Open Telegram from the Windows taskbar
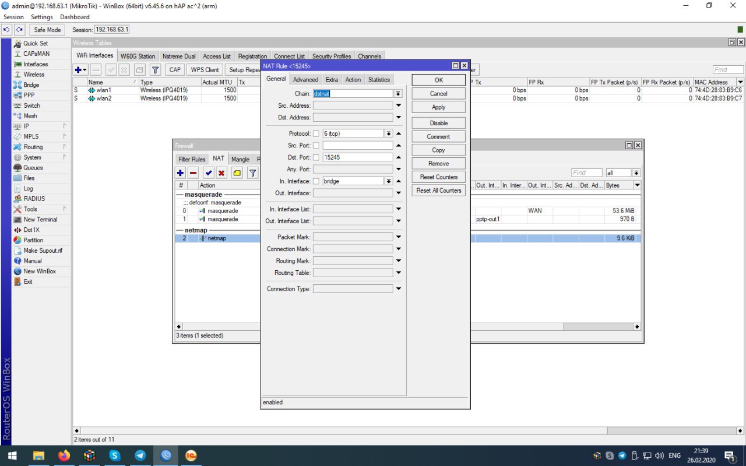Screen dimensions: 746x466 coord(140,456)
